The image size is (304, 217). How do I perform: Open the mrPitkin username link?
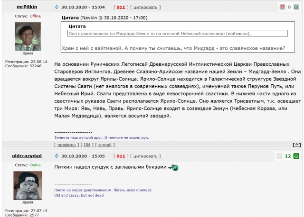pos(27,7)
